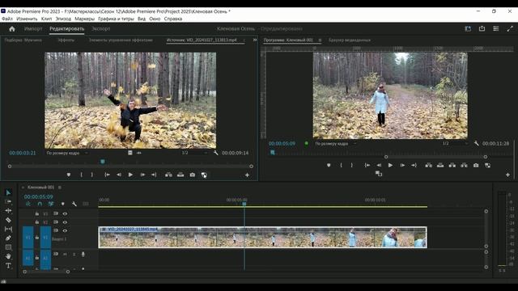Mark In point in Source monitor
The height and width of the screenshot is (291, 518).
click(x=81, y=175)
